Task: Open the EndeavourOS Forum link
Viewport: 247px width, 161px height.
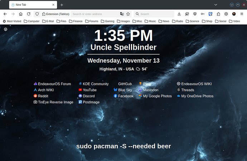Action: (x=52, y=84)
